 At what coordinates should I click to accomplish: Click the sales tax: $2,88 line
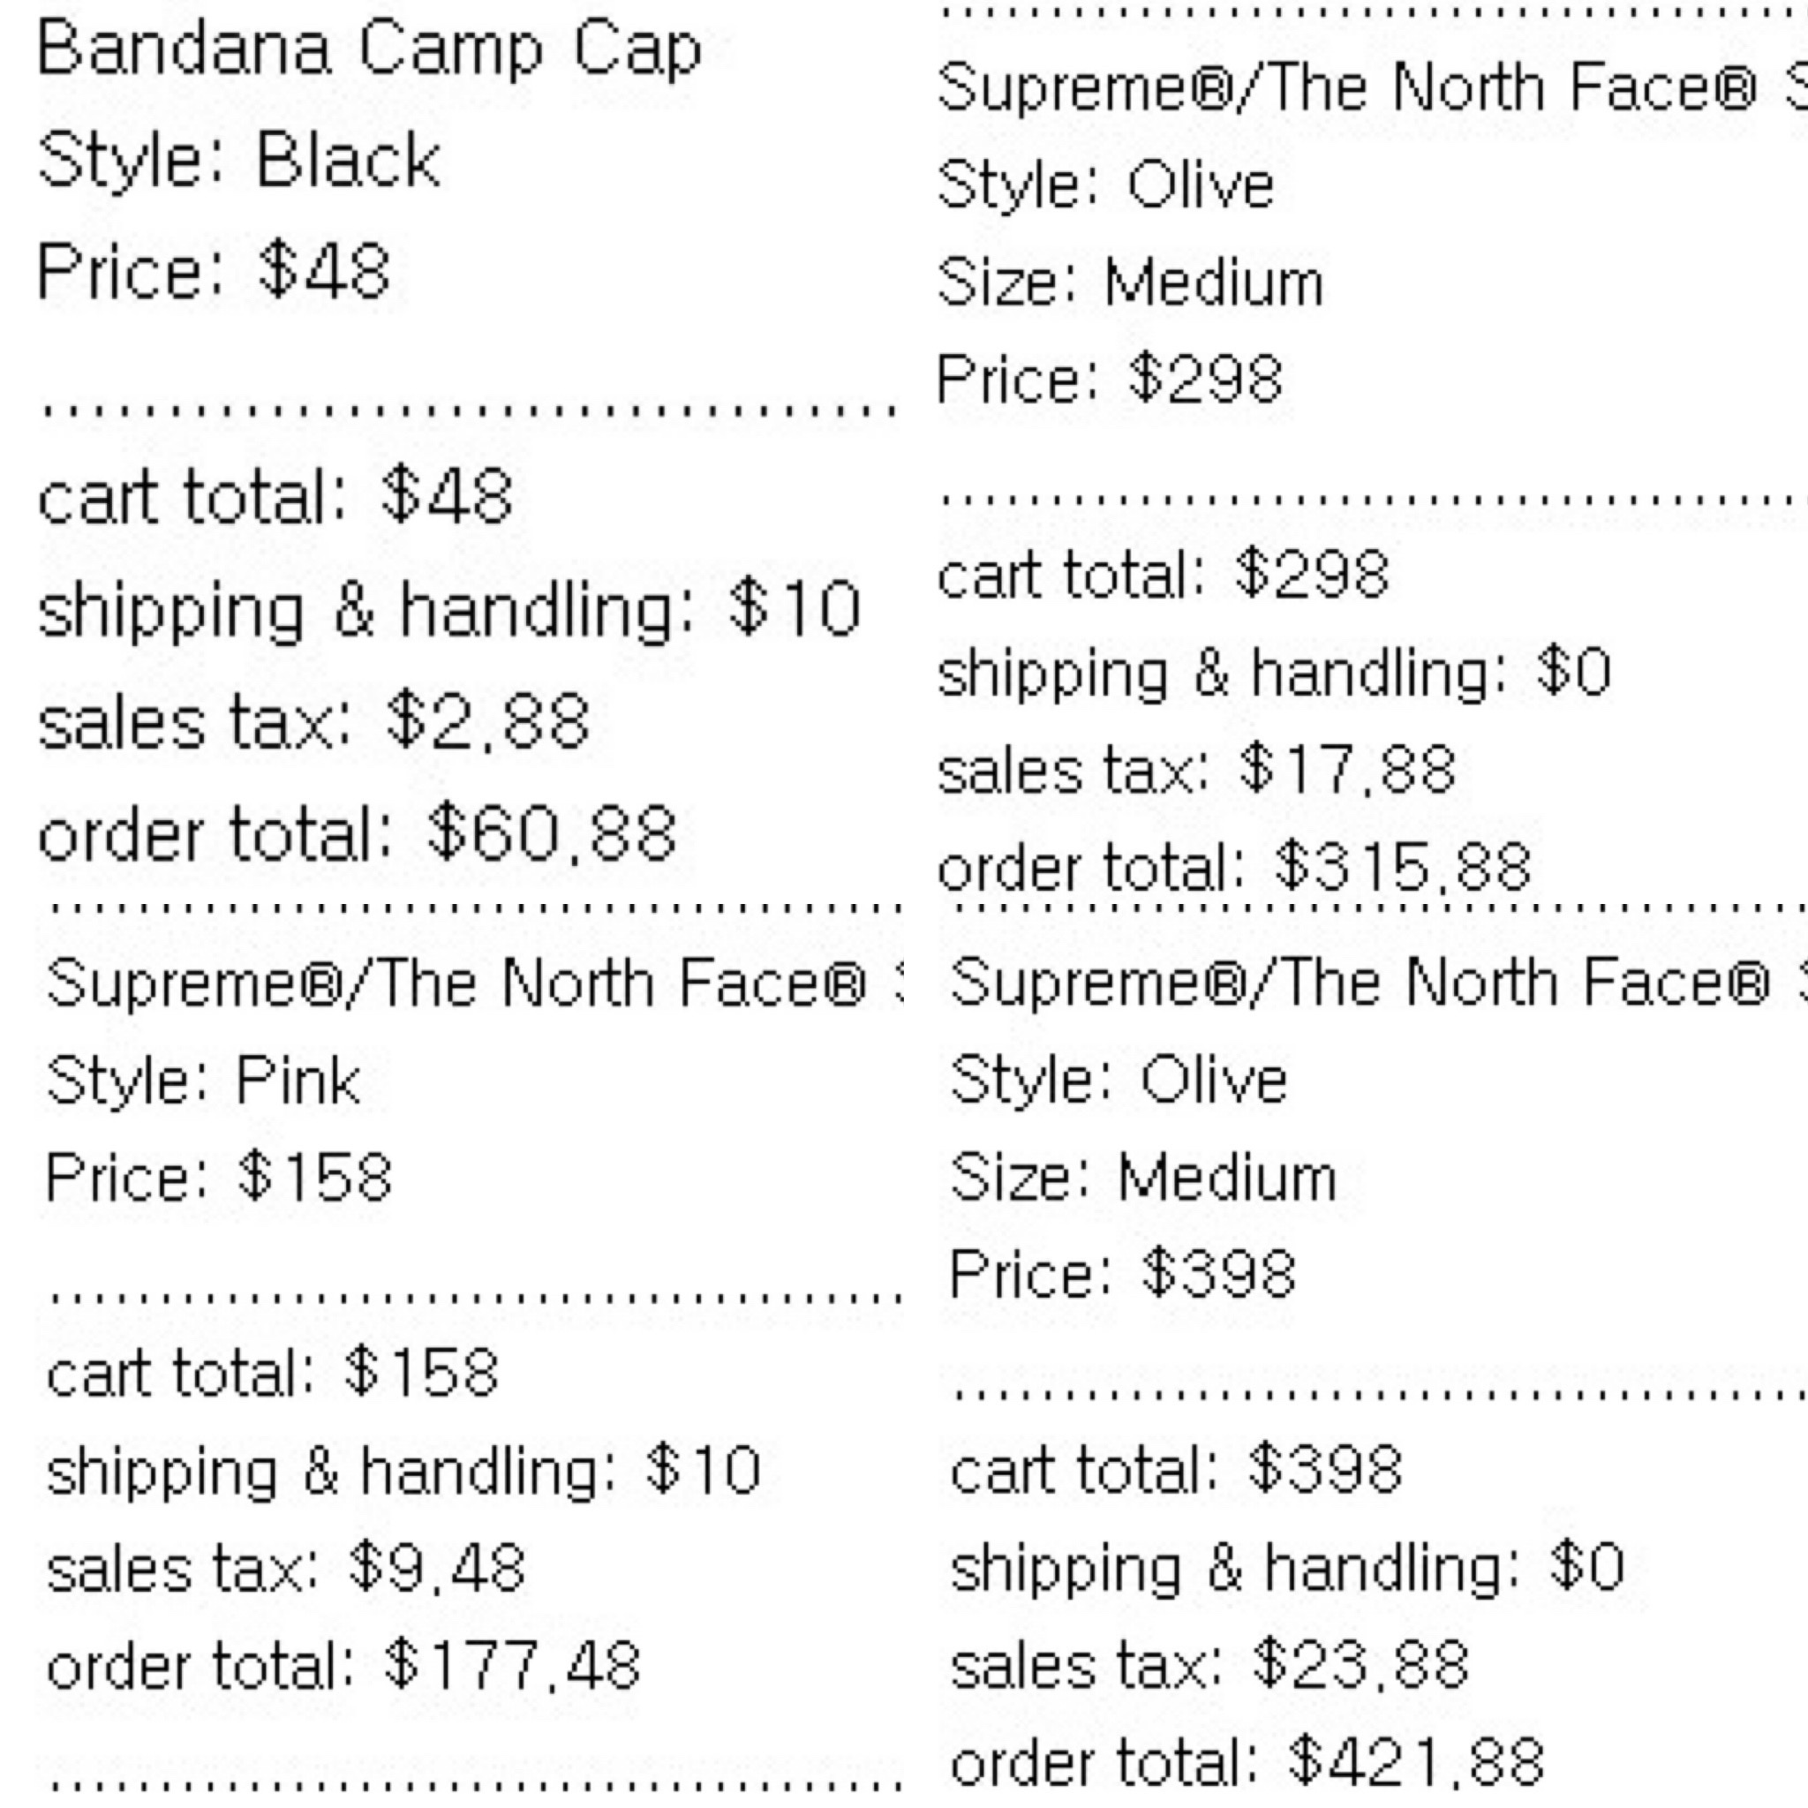313,722
